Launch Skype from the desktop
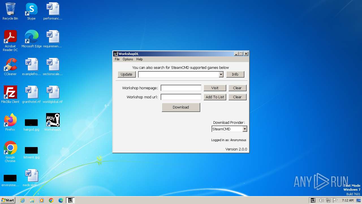 tap(31, 11)
